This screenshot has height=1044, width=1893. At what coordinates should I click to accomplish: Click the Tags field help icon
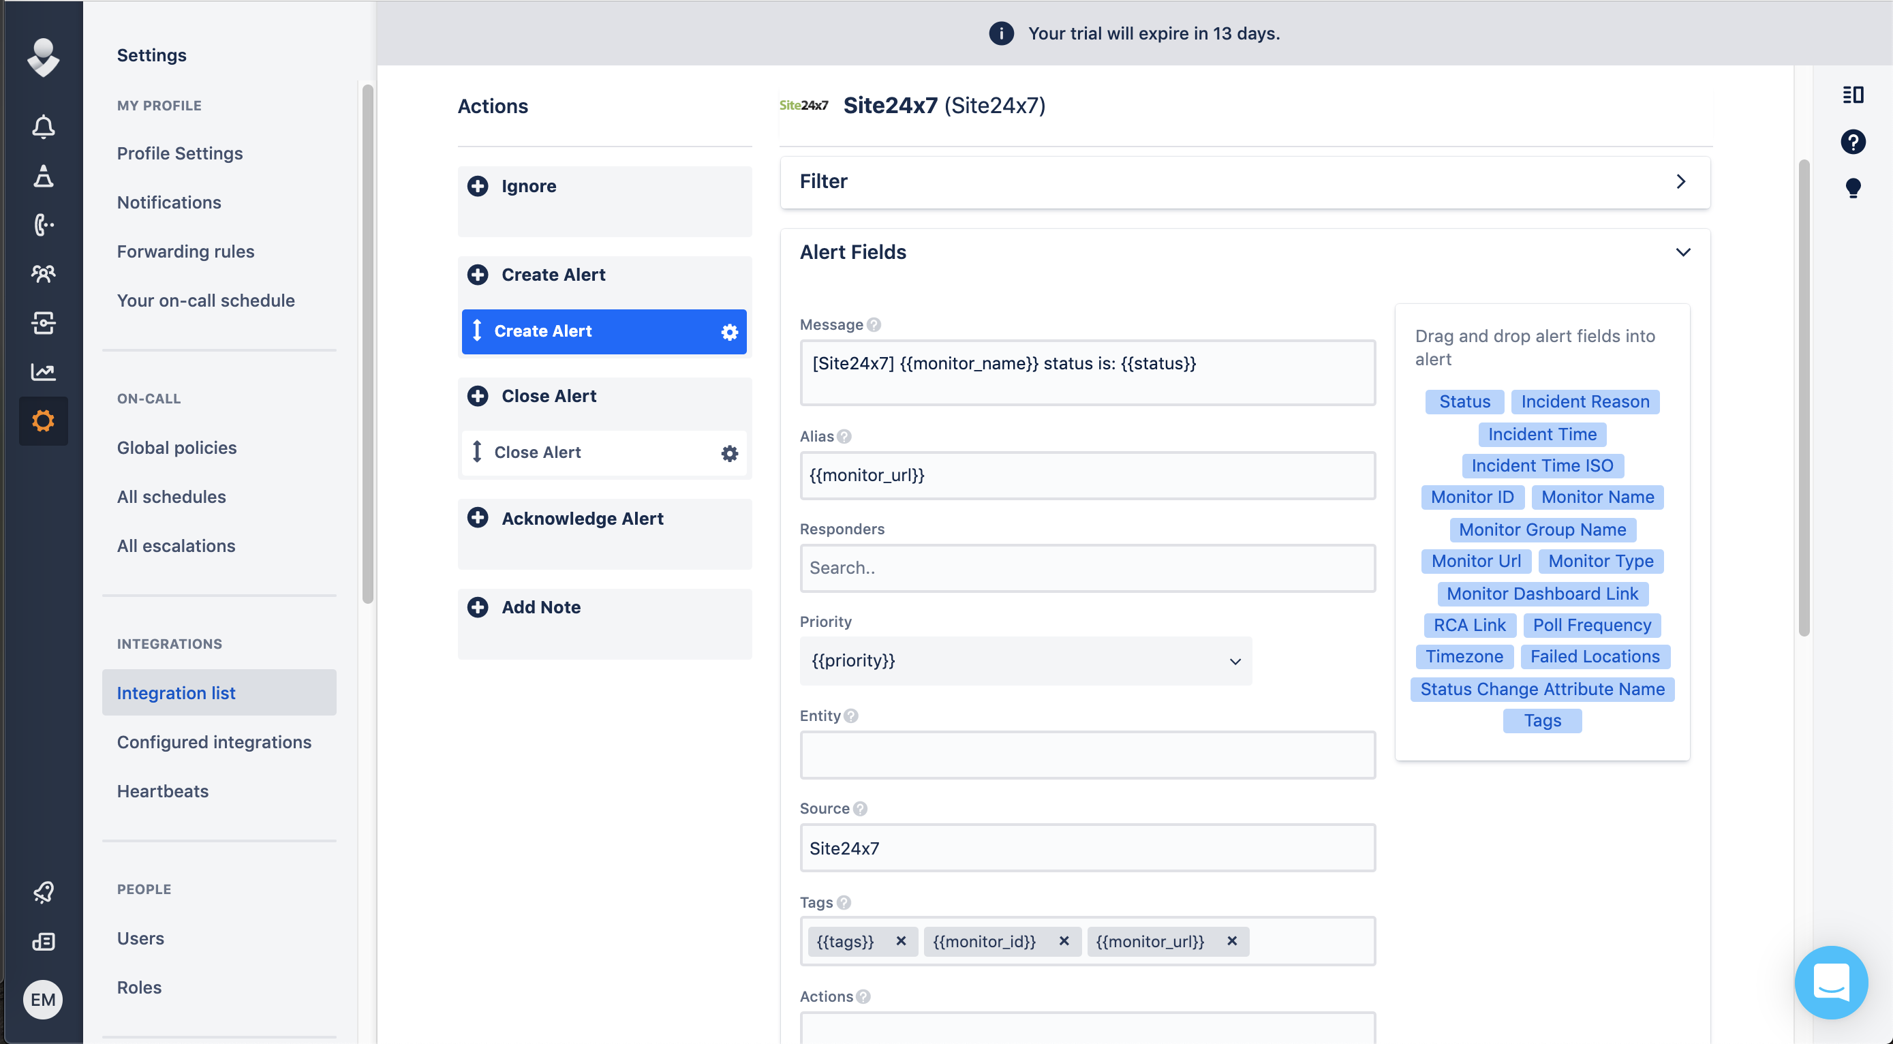click(x=844, y=902)
